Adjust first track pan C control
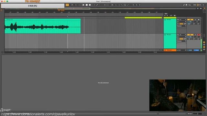This screenshot has height=116, width=207. click(x=197, y=22)
